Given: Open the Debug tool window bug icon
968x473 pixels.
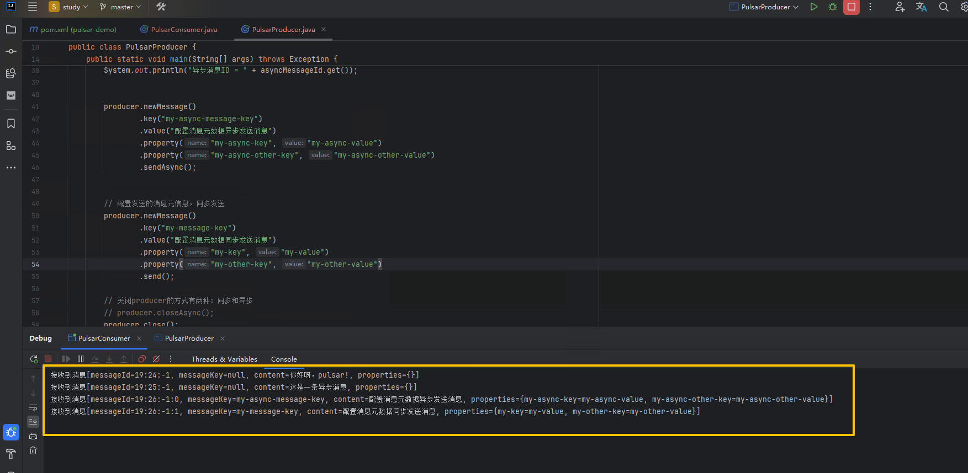Looking at the screenshot, I should 11,432.
